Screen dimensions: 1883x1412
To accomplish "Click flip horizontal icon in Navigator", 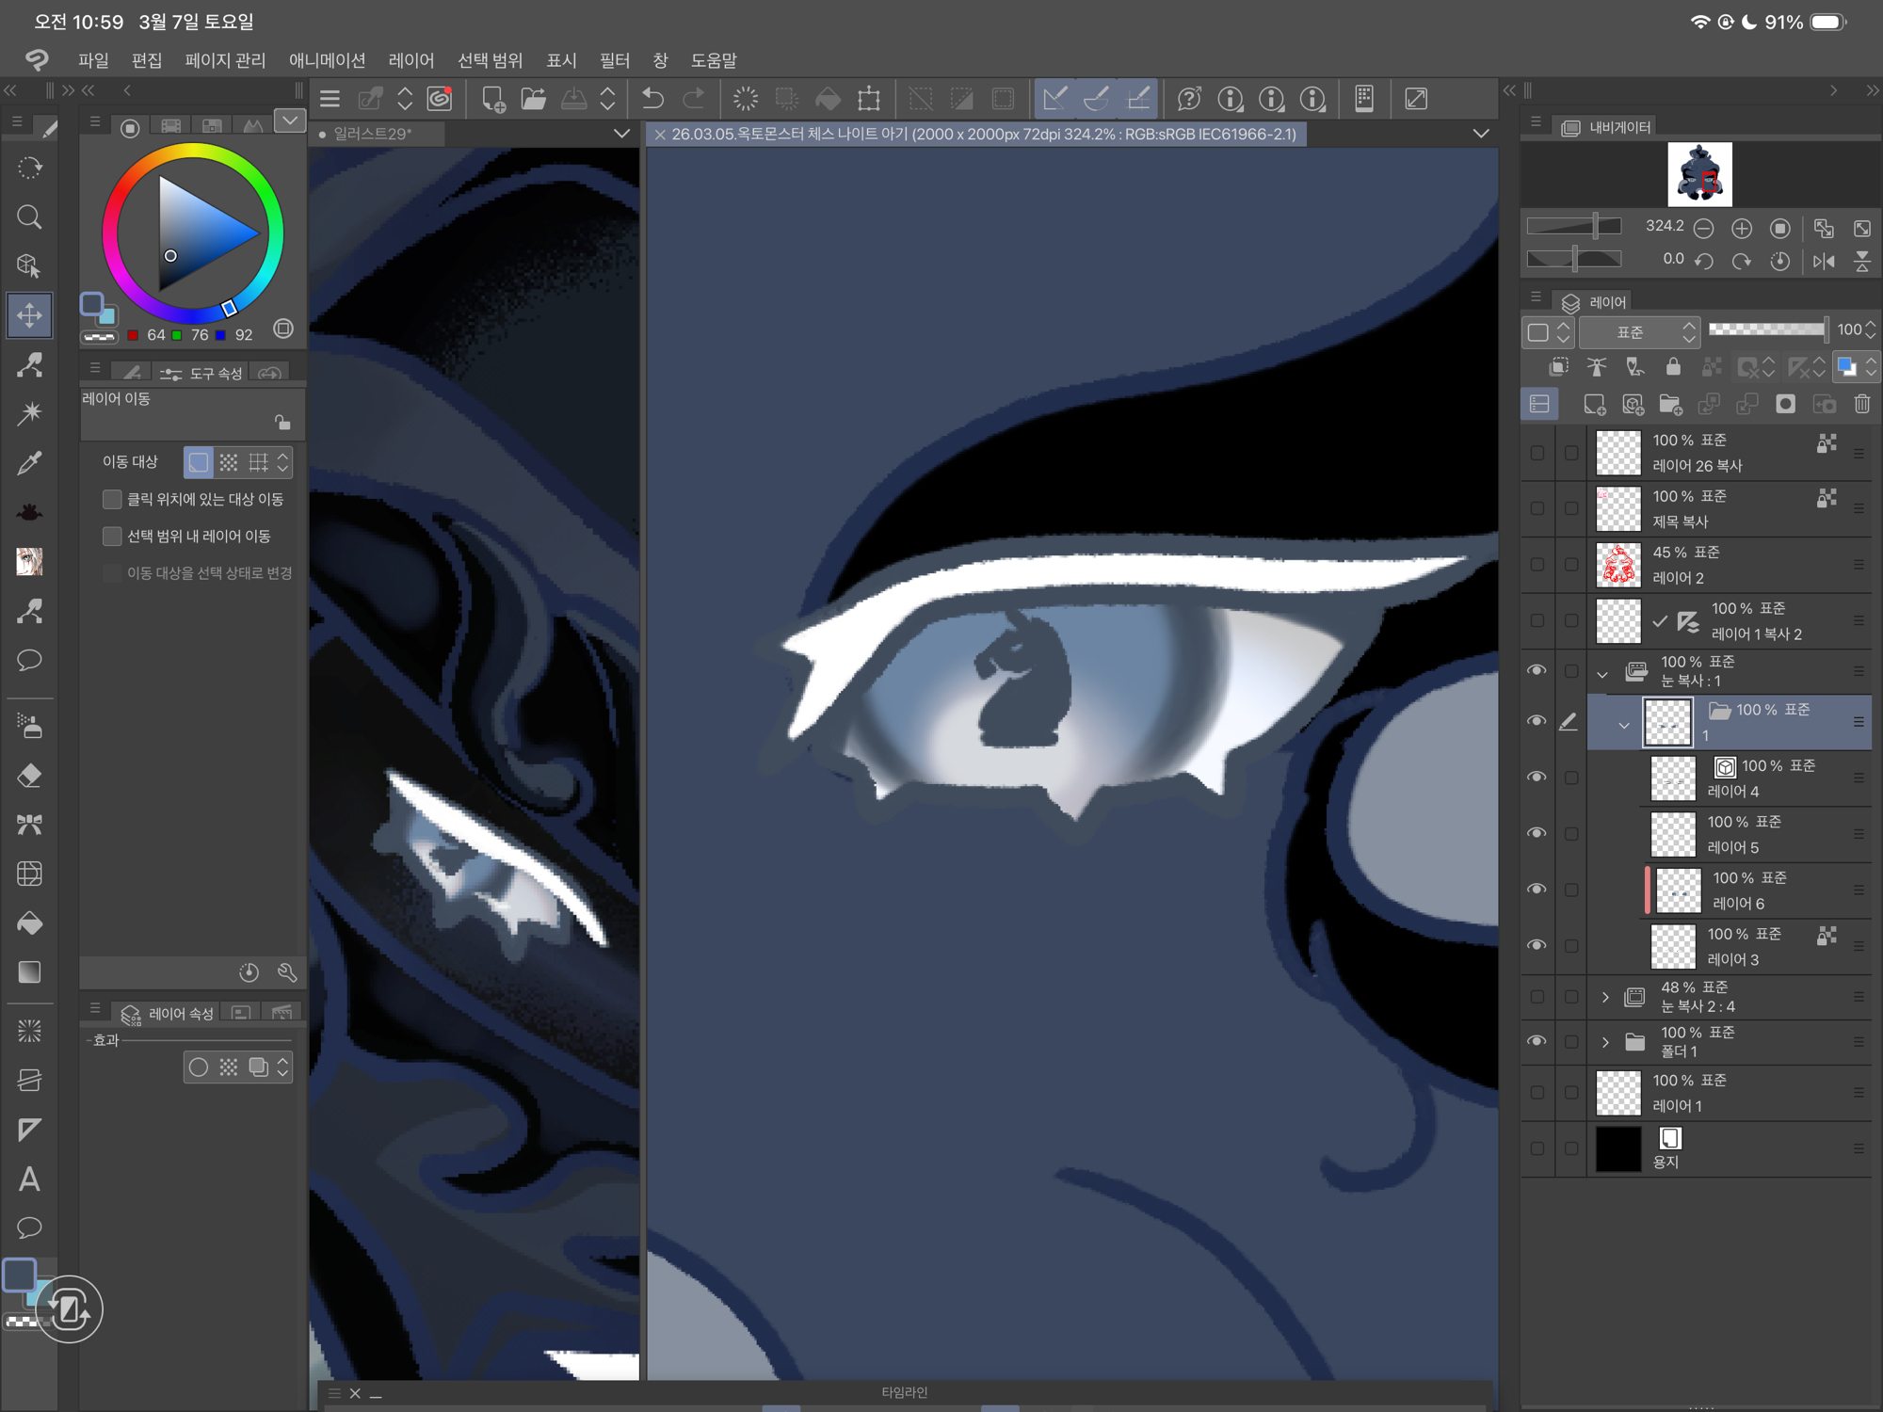I will [1824, 261].
